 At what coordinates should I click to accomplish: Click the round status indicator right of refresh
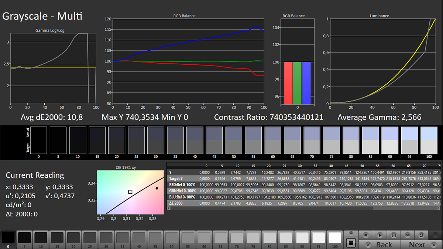(x=436, y=235)
